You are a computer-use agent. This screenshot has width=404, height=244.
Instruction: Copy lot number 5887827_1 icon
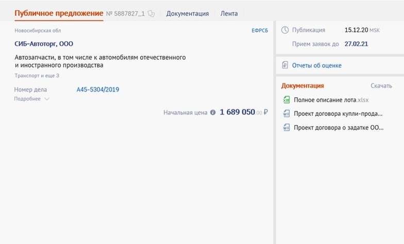151,13
